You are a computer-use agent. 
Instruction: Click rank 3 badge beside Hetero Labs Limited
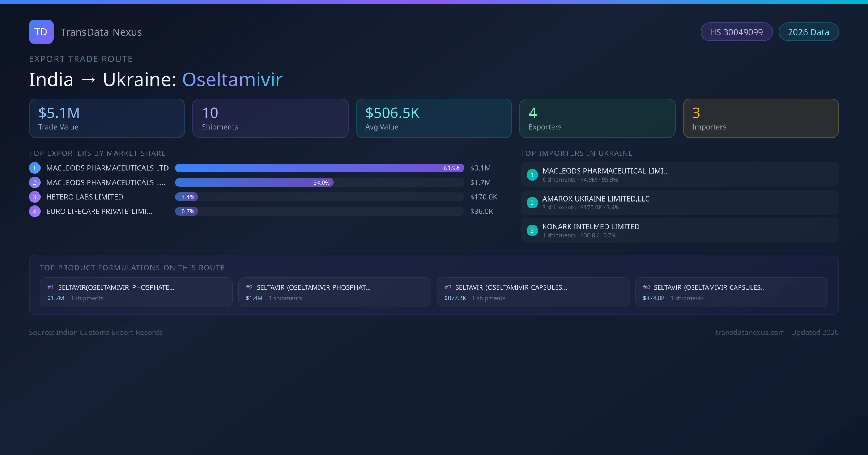point(35,197)
